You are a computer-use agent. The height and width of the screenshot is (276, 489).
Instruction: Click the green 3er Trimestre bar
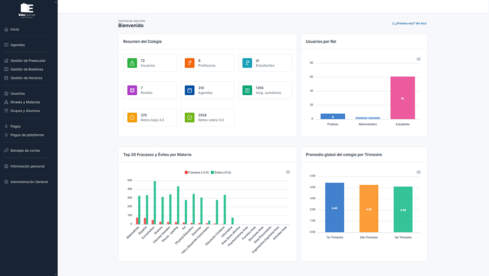pos(403,209)
